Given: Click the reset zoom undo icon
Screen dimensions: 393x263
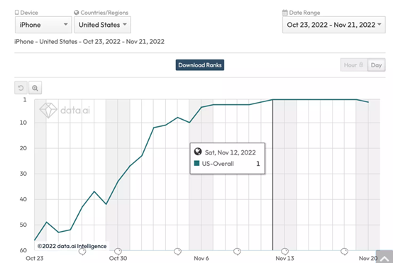Looking at the screenshot, I should pos(21,88).
